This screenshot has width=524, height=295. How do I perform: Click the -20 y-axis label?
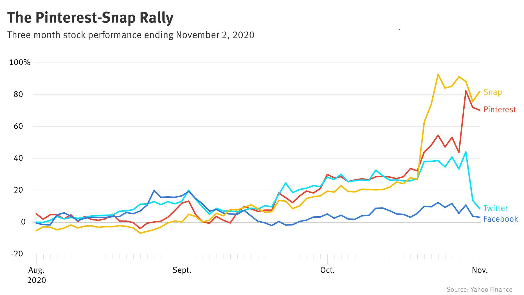click(17, 254)
